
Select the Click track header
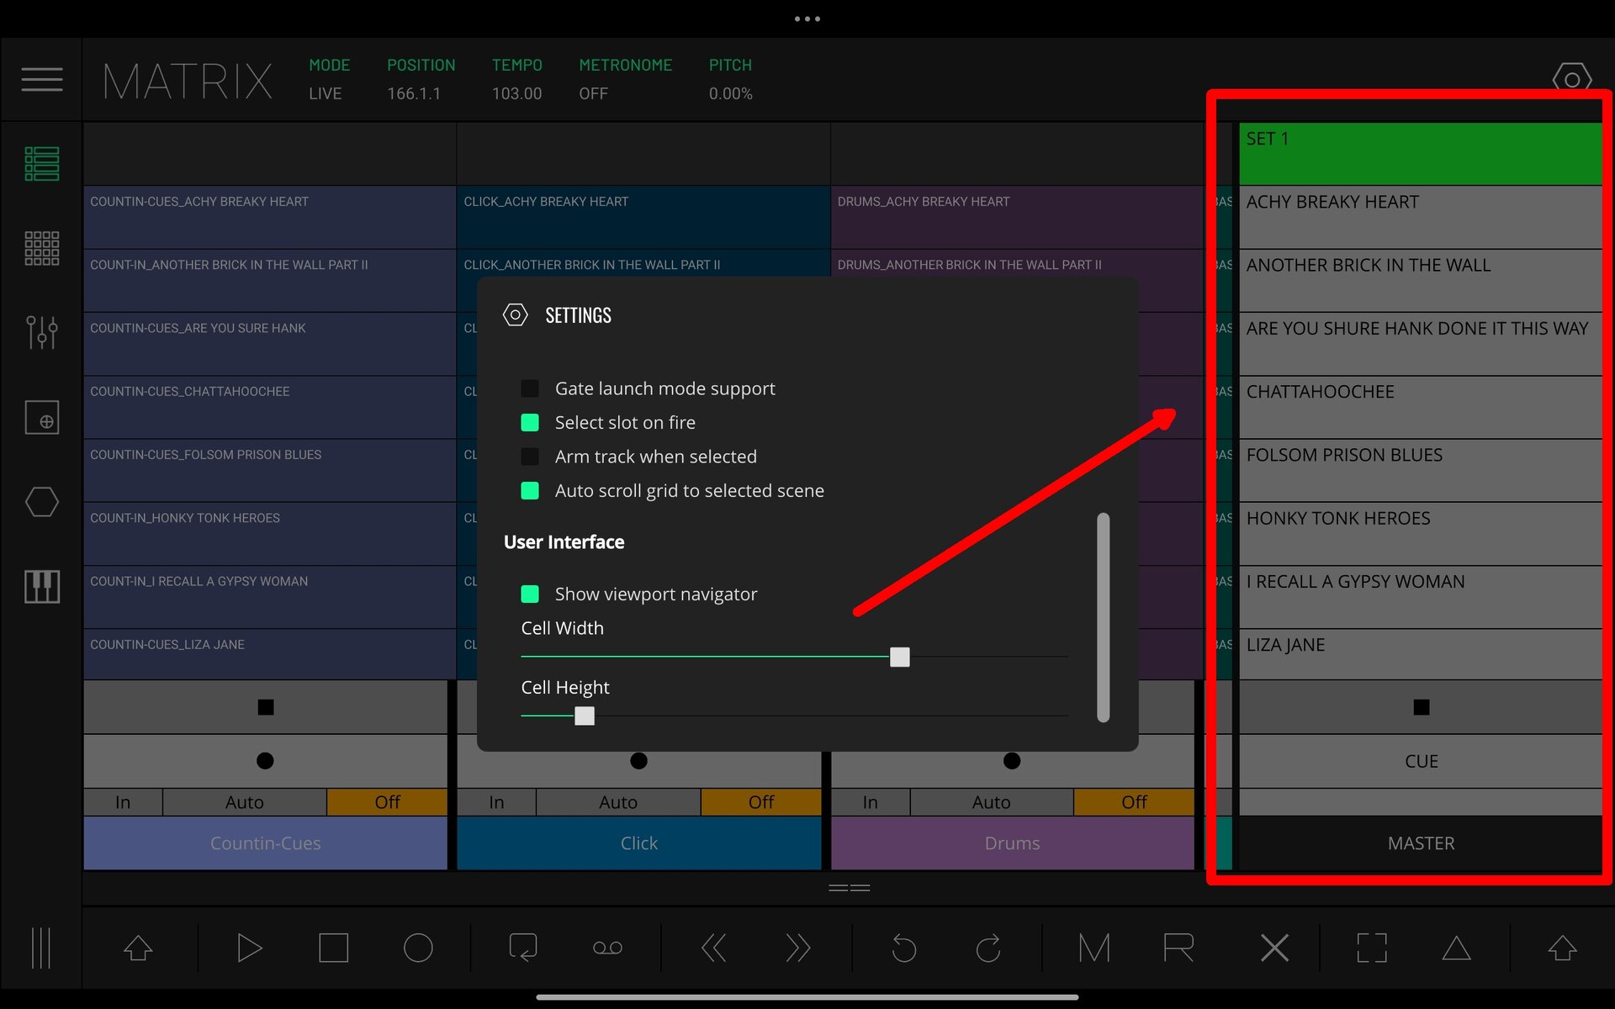(639, 843)
